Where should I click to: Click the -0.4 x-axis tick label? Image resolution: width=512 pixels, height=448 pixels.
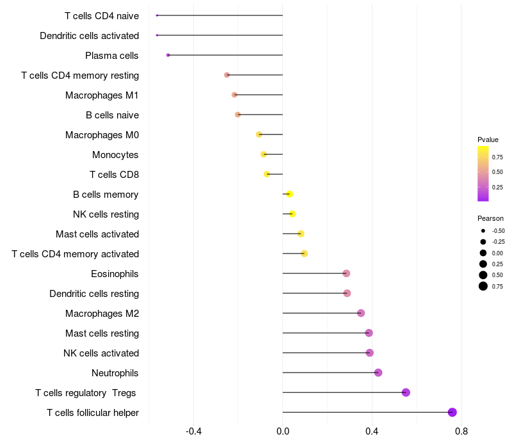pos(193,431)
